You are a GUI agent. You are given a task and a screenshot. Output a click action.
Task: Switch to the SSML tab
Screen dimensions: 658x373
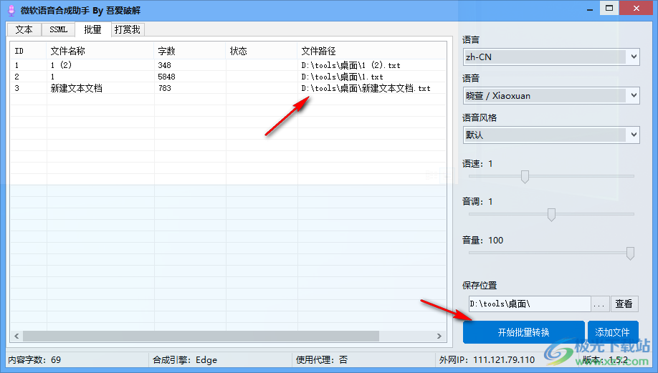click(x=58, y=30)
